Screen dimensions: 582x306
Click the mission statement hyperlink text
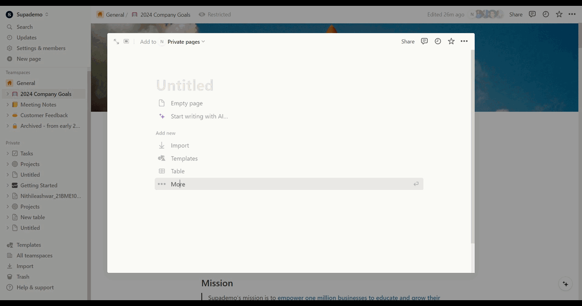[x=359, y=298]
